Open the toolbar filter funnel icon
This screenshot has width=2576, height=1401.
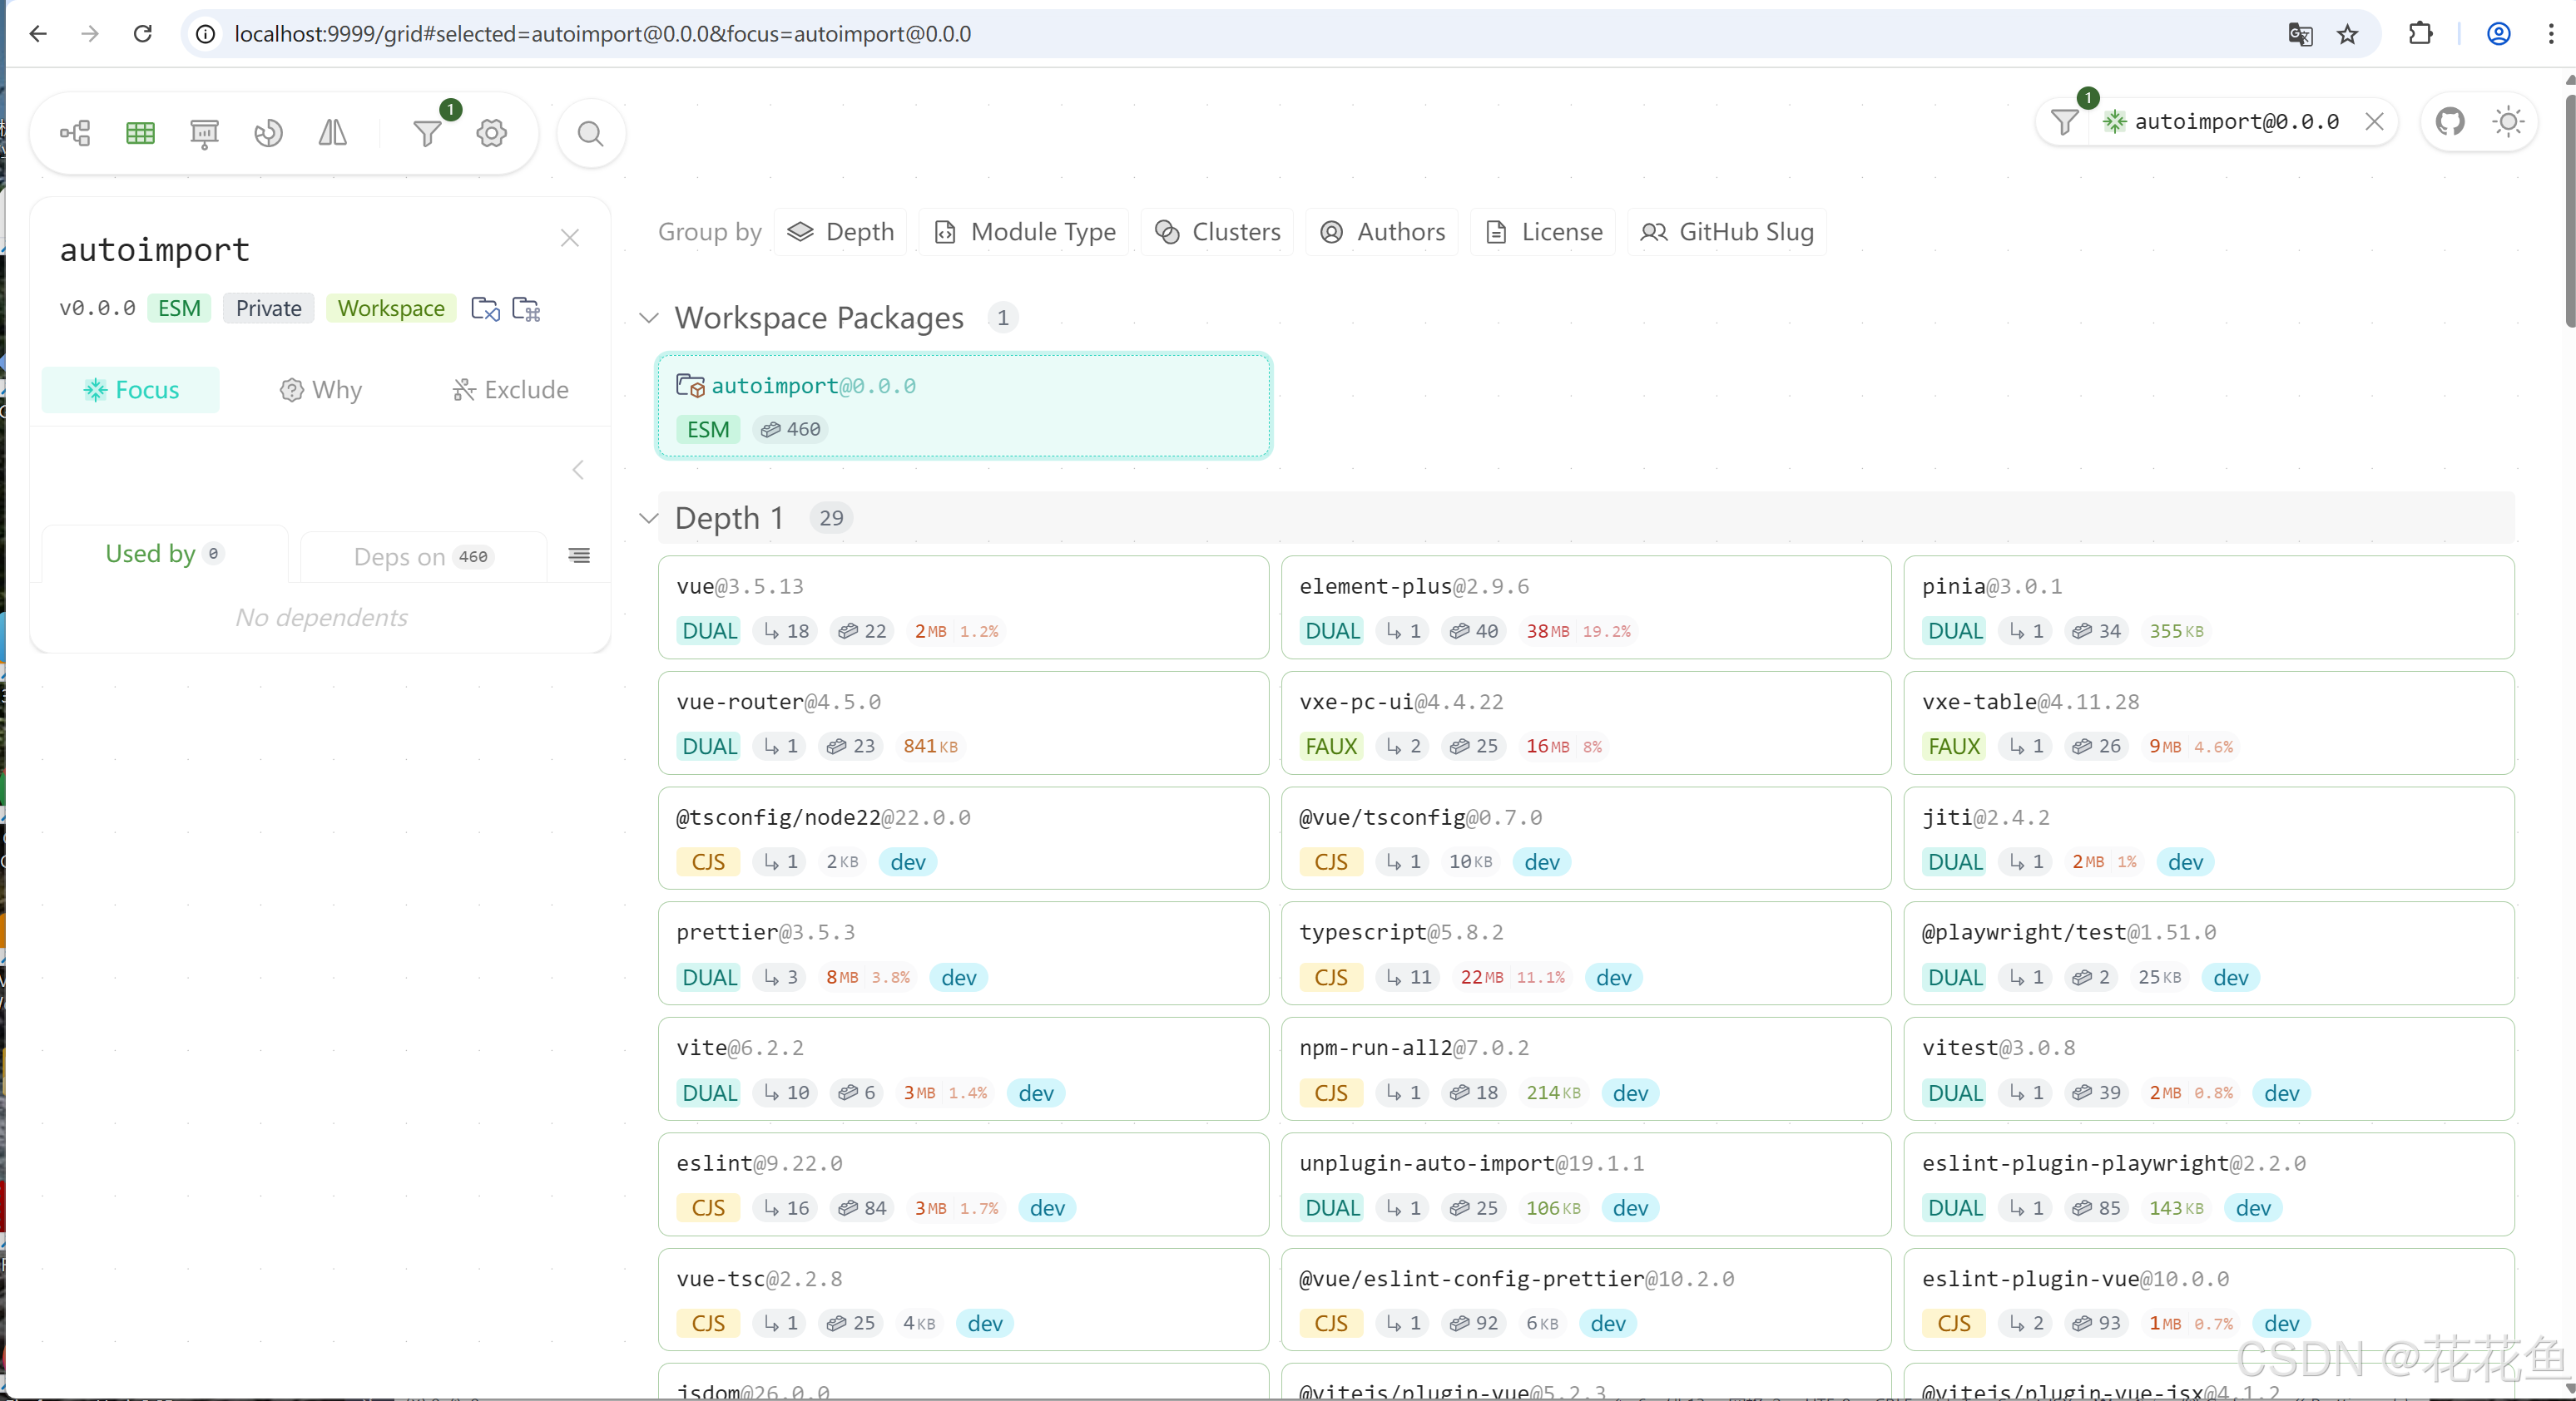(427, 133)
